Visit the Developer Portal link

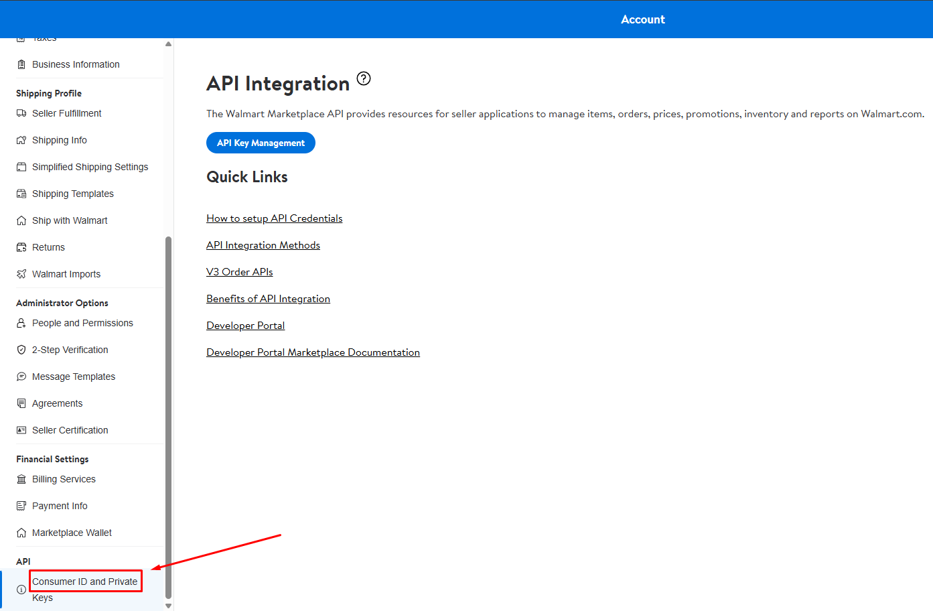point(246,326)
